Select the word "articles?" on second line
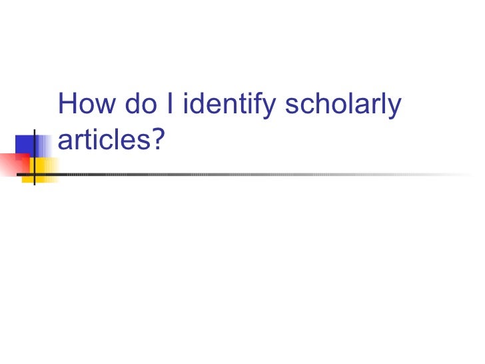This screenshot has width=485, height=364. 111,140
